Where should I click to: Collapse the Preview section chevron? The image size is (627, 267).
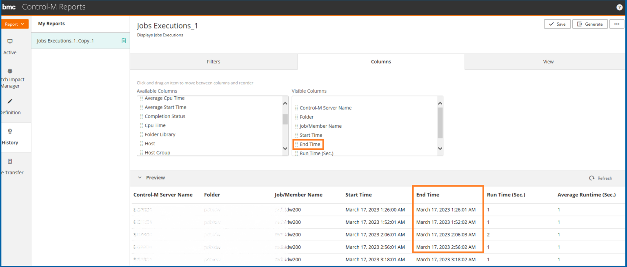[x=140, y=178]
